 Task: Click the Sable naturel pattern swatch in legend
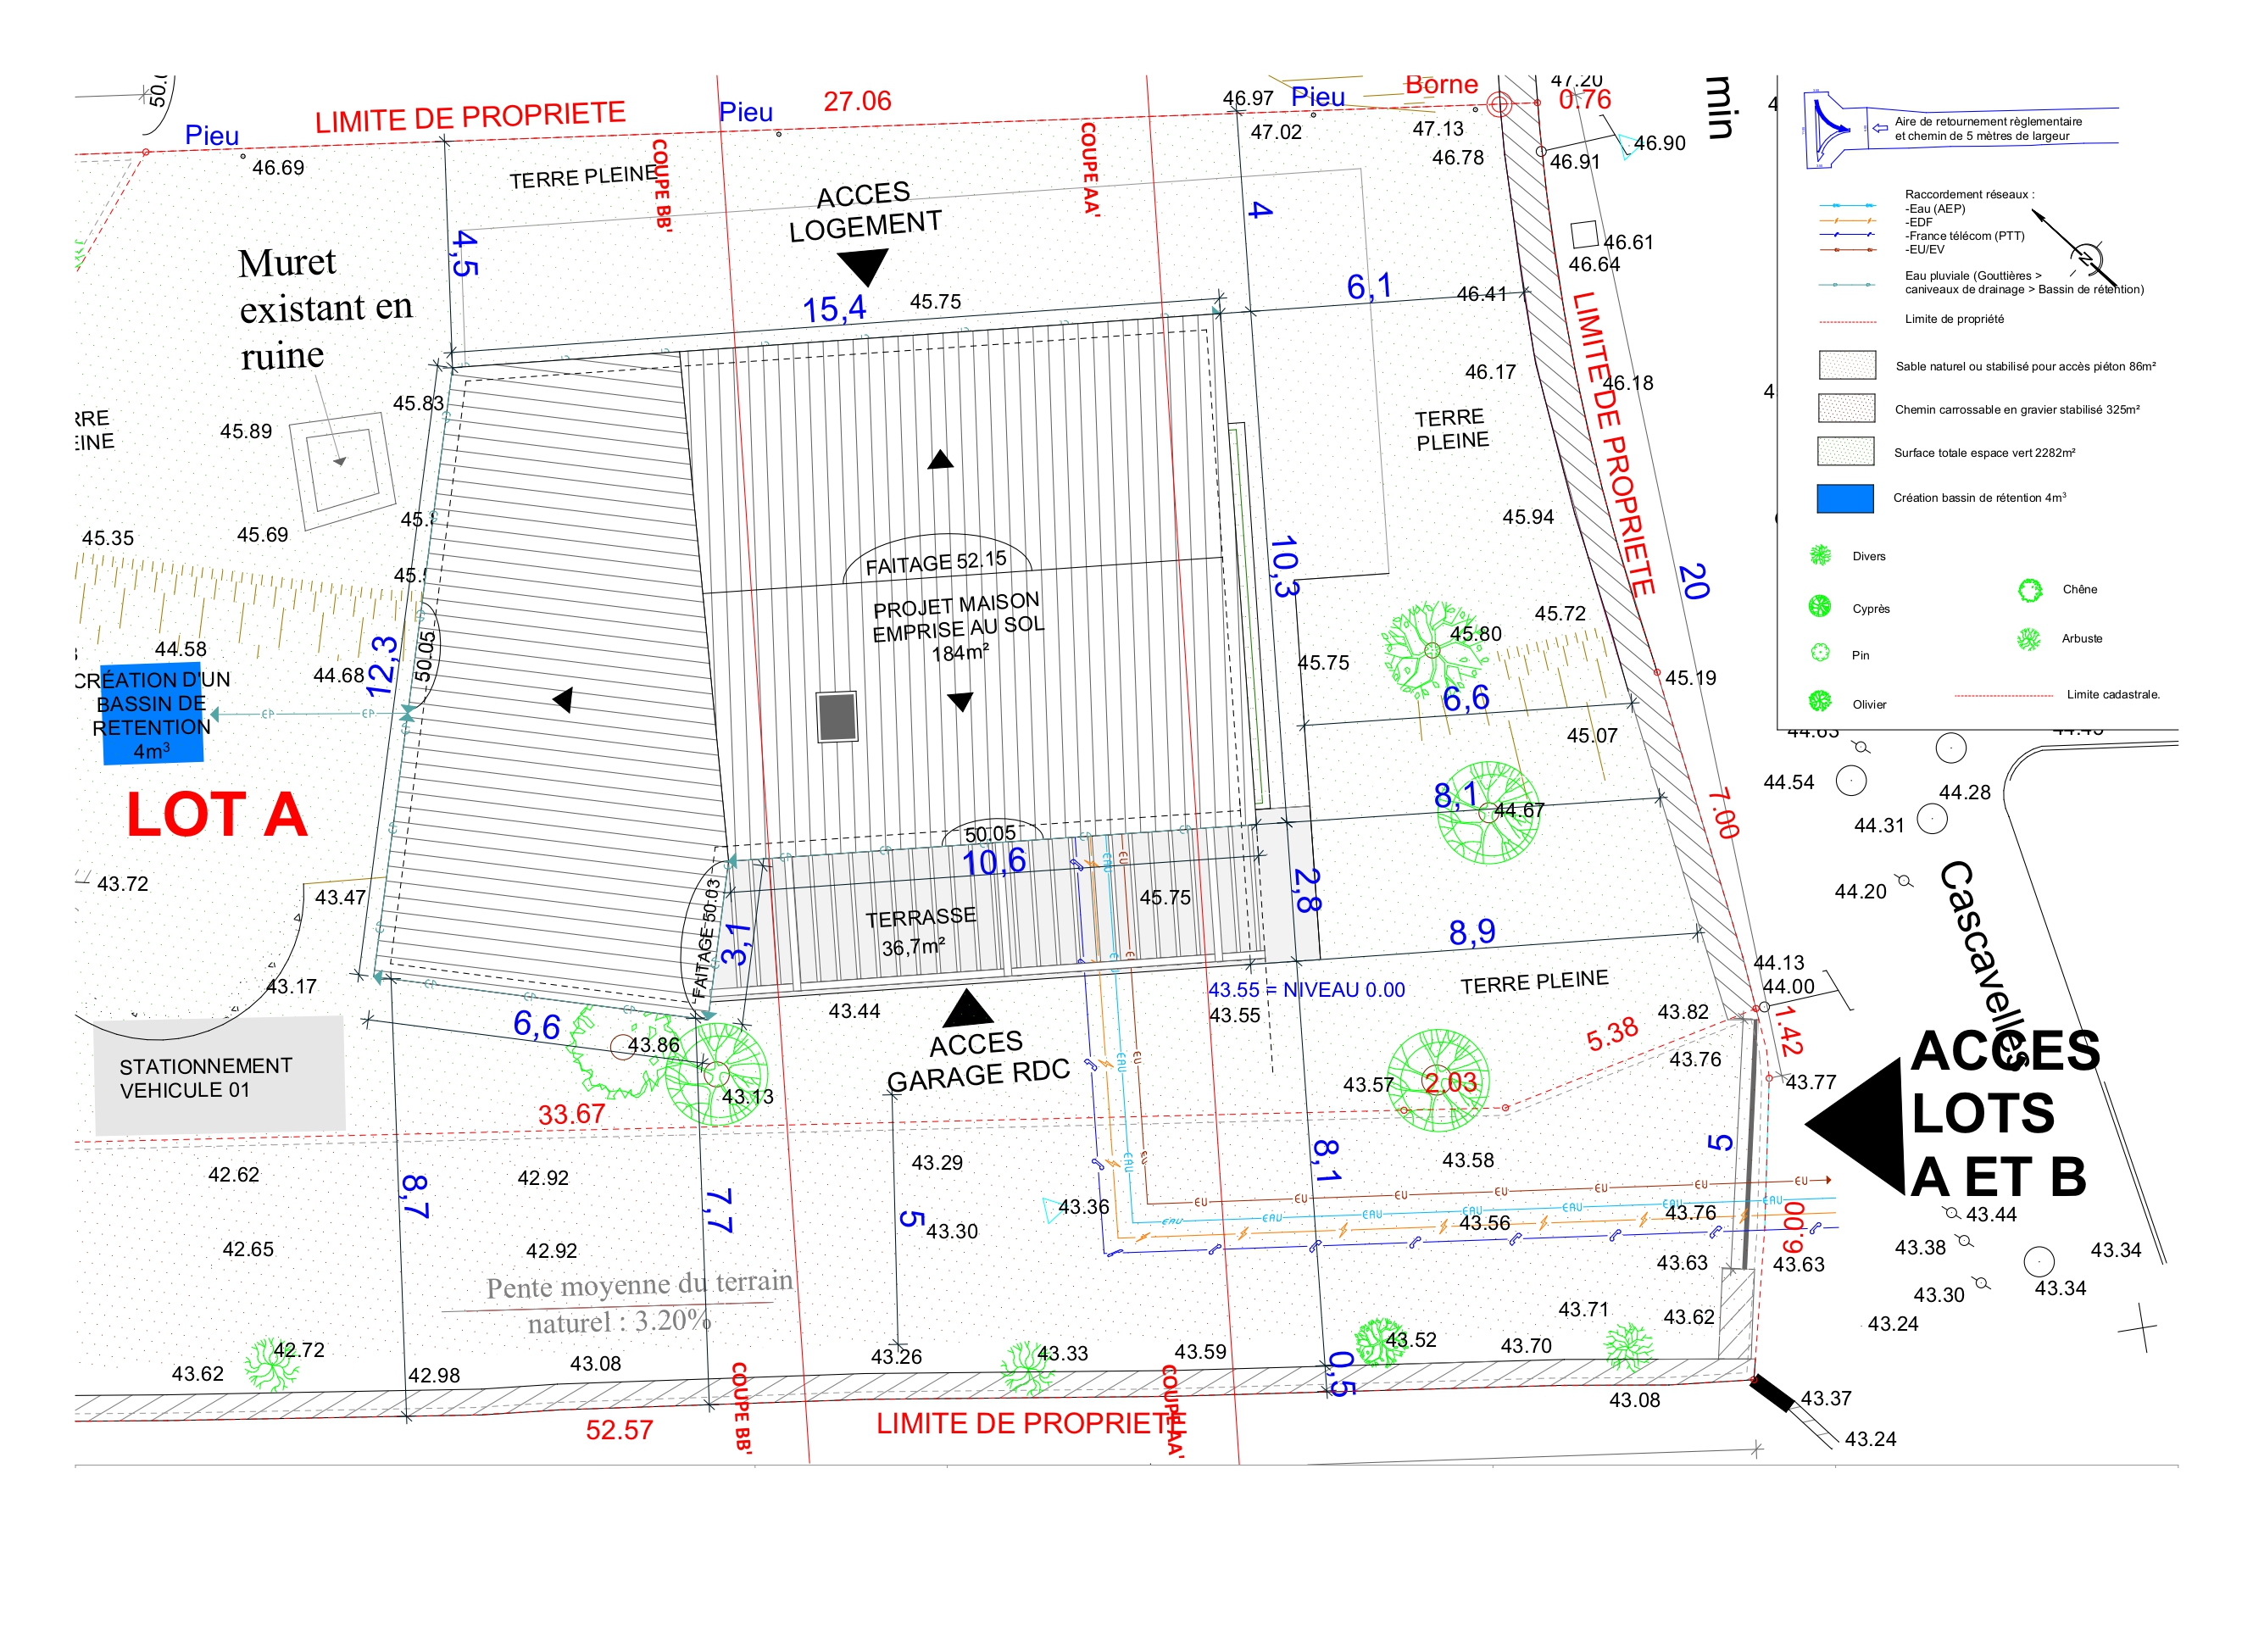[x=1846, y=365]
